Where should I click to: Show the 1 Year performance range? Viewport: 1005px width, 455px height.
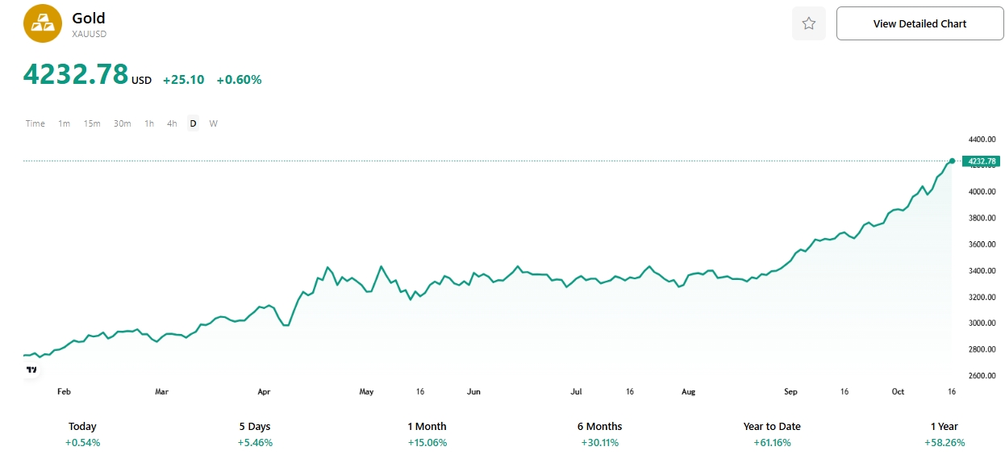click(944, 434)
